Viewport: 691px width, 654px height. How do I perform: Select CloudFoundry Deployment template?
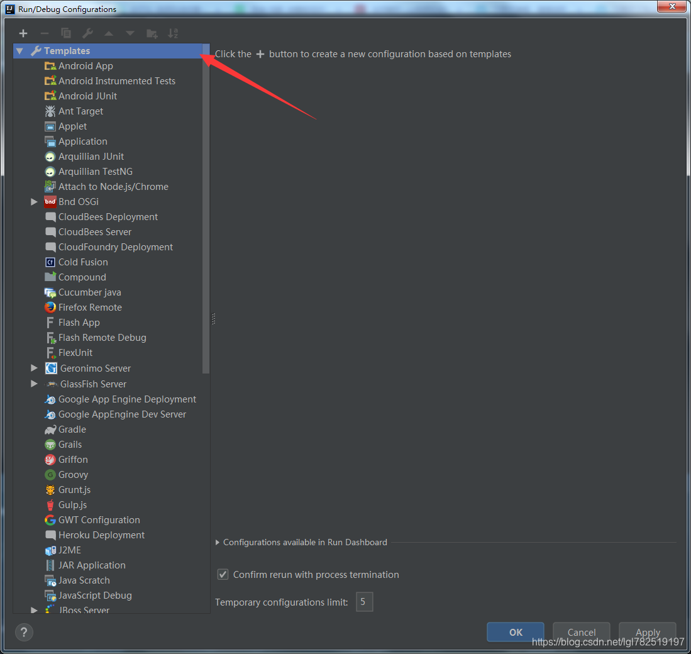[x=116, y=247]
